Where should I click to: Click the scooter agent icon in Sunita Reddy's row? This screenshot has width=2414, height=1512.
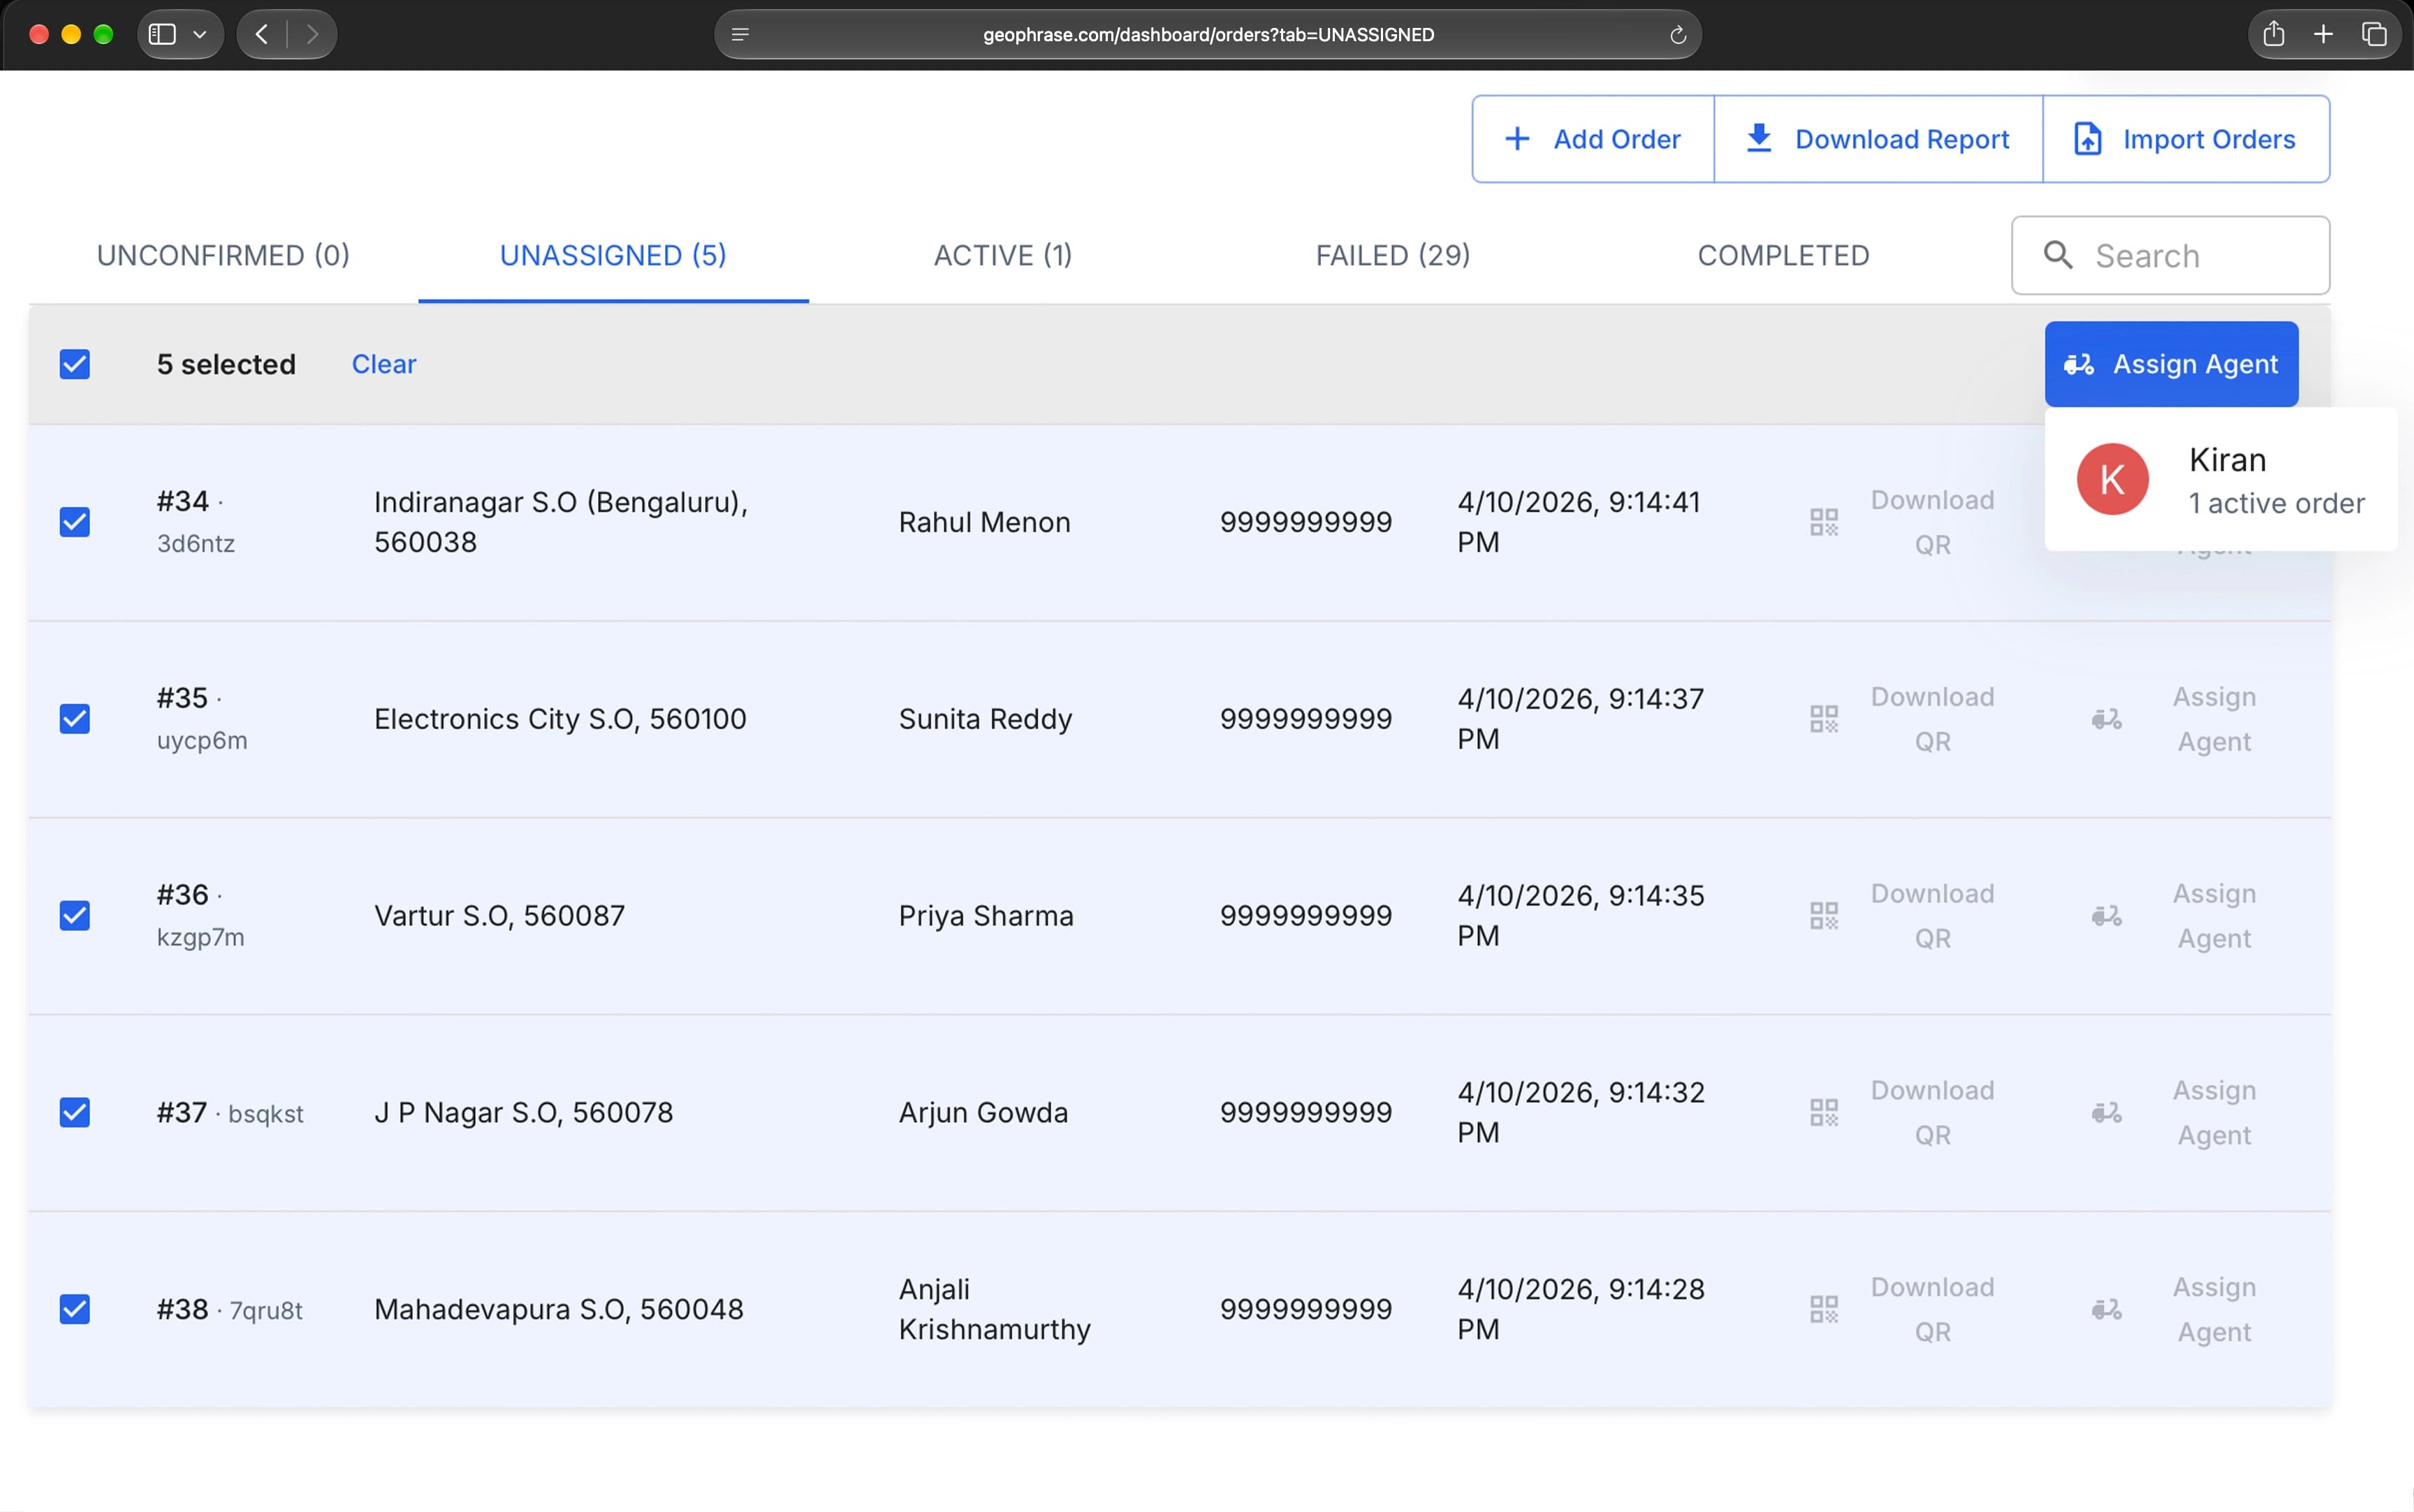coord(2107,719)
